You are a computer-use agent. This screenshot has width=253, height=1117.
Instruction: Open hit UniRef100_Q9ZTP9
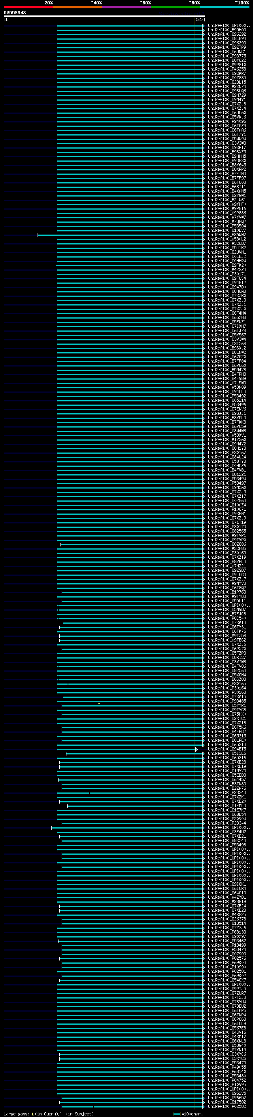pos(227,47)
